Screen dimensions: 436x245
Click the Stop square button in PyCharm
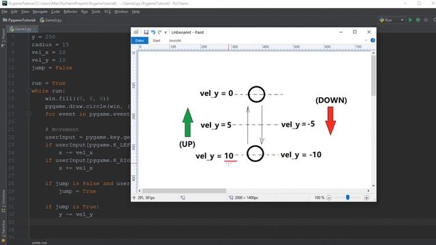click(x=426, y=20)
